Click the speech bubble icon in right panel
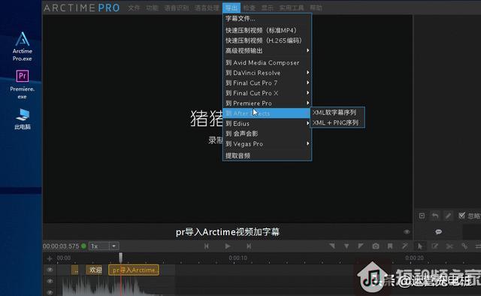 pyautogui.click(x=439, y=232)
